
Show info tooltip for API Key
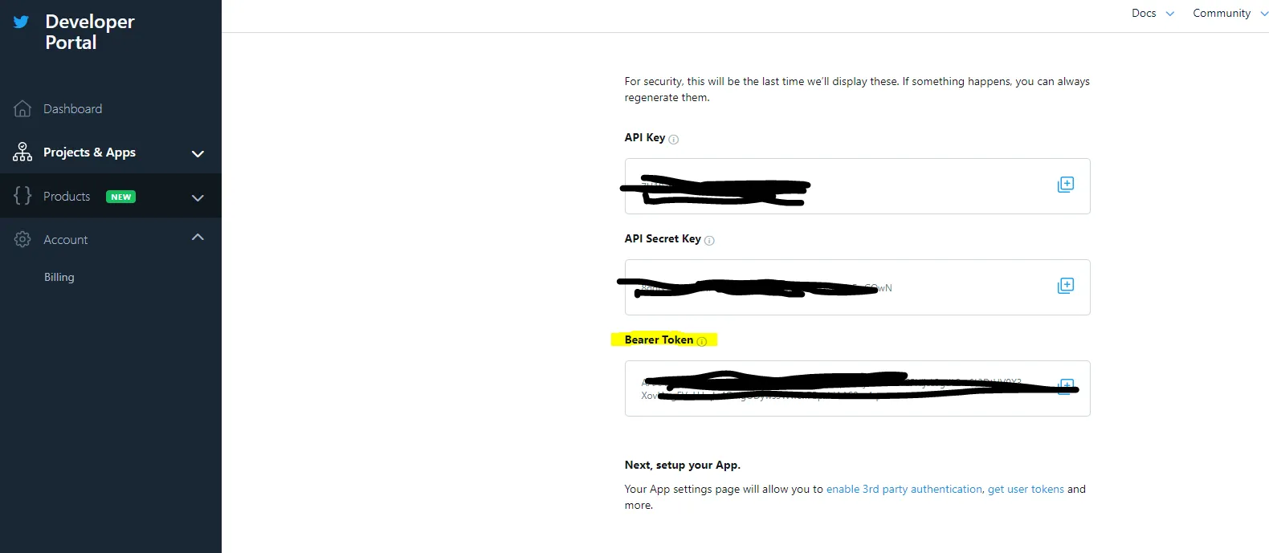(x=674, y=140)
